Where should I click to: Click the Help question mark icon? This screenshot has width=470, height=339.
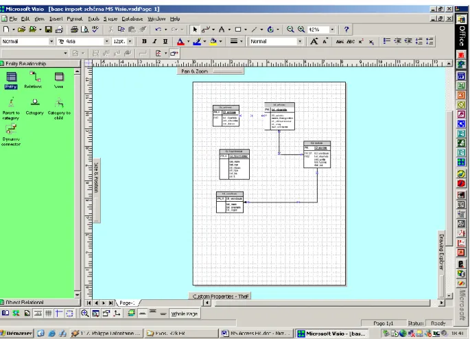pos(346,30)
